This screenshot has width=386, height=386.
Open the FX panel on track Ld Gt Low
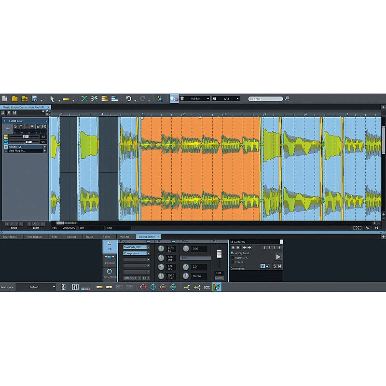44,126
